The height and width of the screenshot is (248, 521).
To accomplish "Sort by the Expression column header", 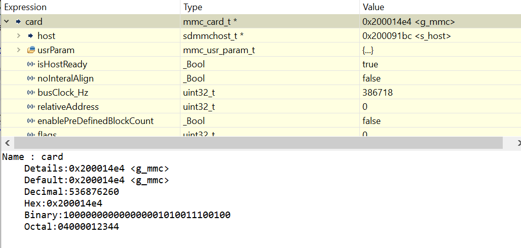I will pos(25,7).
